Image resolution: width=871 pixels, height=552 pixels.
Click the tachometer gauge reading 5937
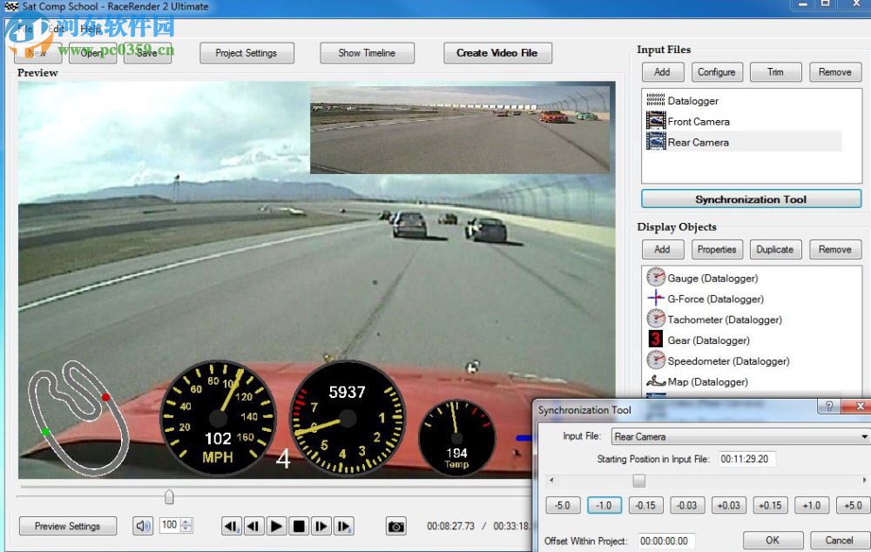coord(348,418)
